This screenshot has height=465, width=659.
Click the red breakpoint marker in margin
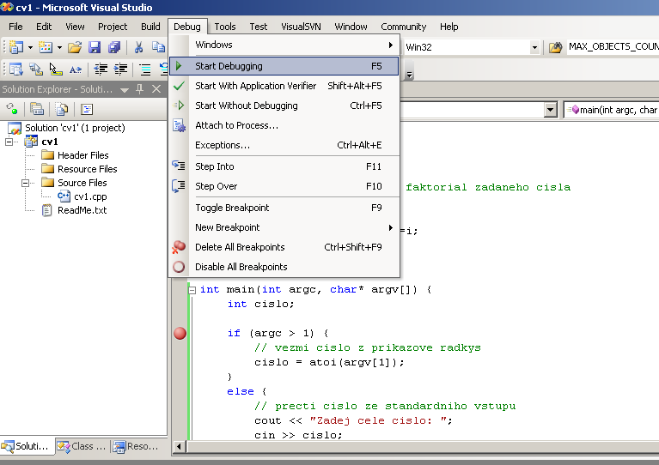[180, 333]
